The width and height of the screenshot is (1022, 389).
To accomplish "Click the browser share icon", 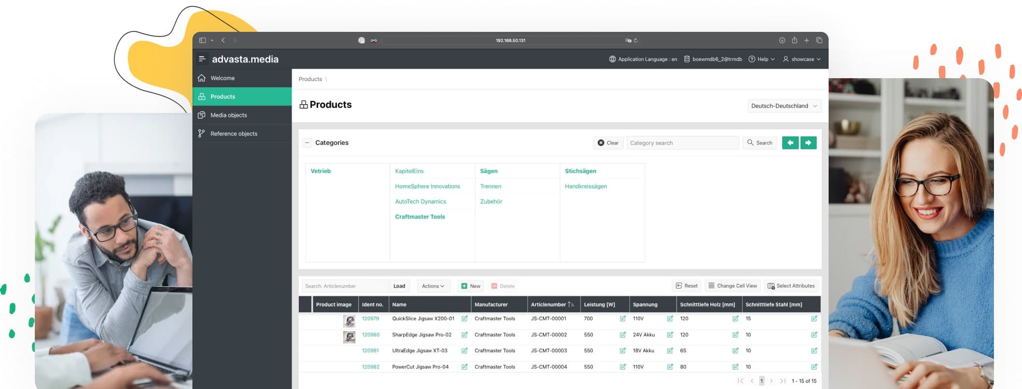I will [x=794, y=41].
